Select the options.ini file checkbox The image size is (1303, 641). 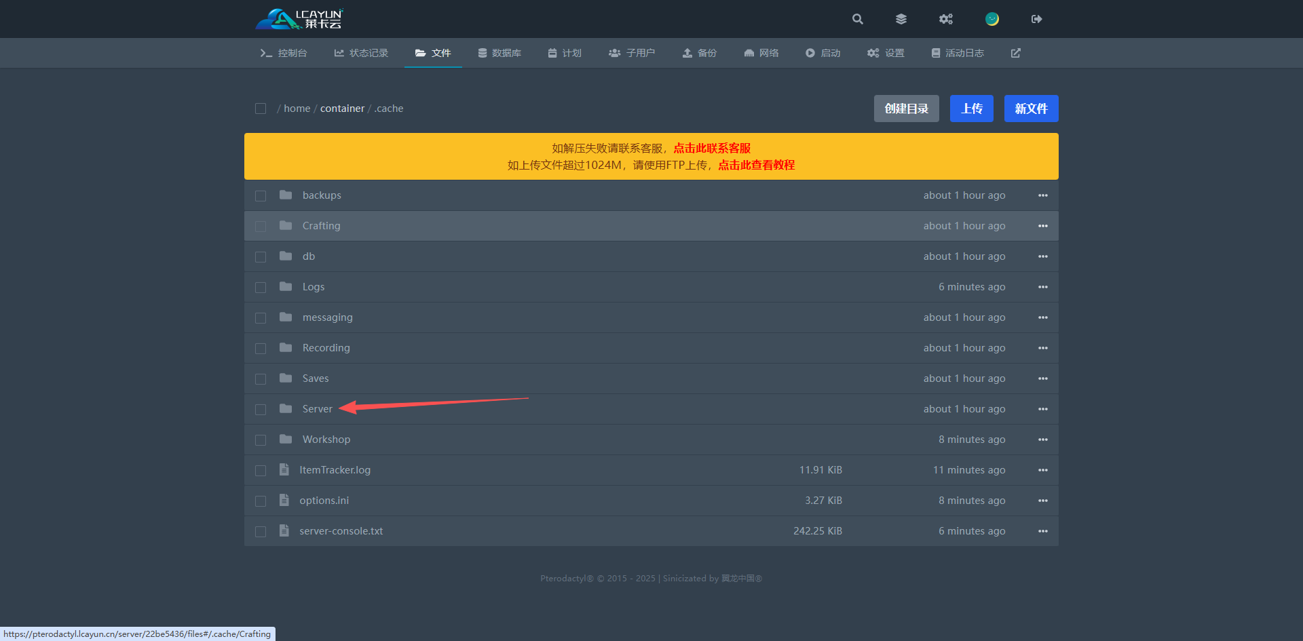coord(261,501)
